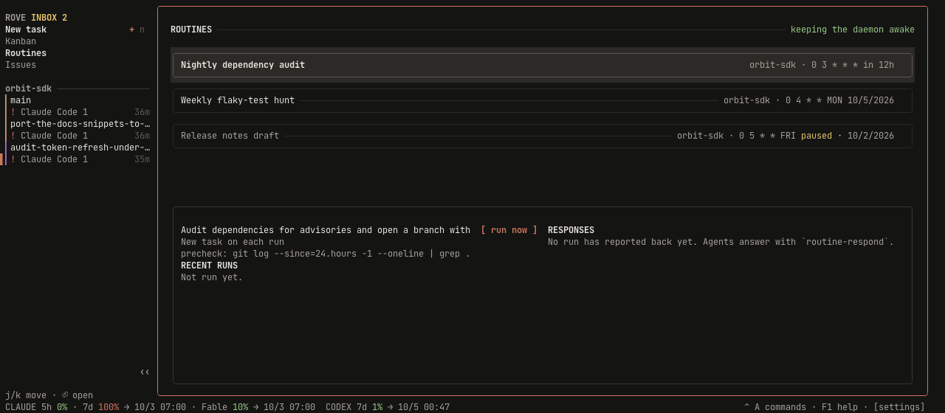Select the Weekly flaky-test hunt routine

coord(543,100)
